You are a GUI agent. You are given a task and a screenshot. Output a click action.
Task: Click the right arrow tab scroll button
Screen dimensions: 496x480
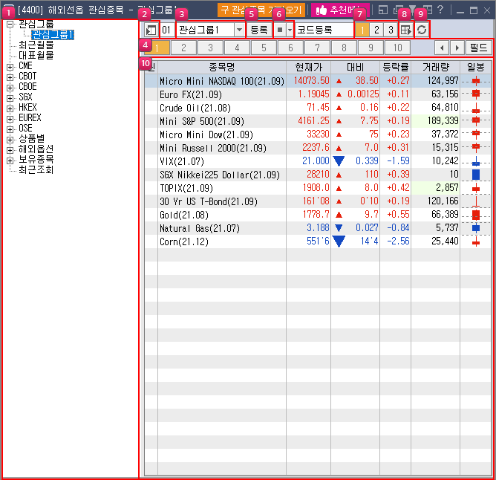tap(457, 48)
